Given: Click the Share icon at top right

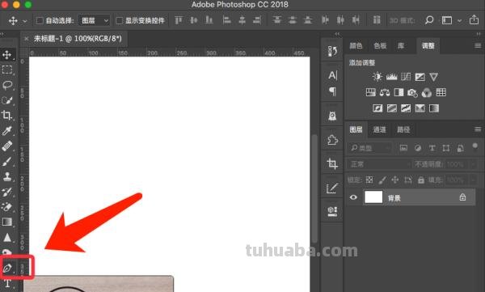Looking at the screenshot, I should [x=474, y=19].
